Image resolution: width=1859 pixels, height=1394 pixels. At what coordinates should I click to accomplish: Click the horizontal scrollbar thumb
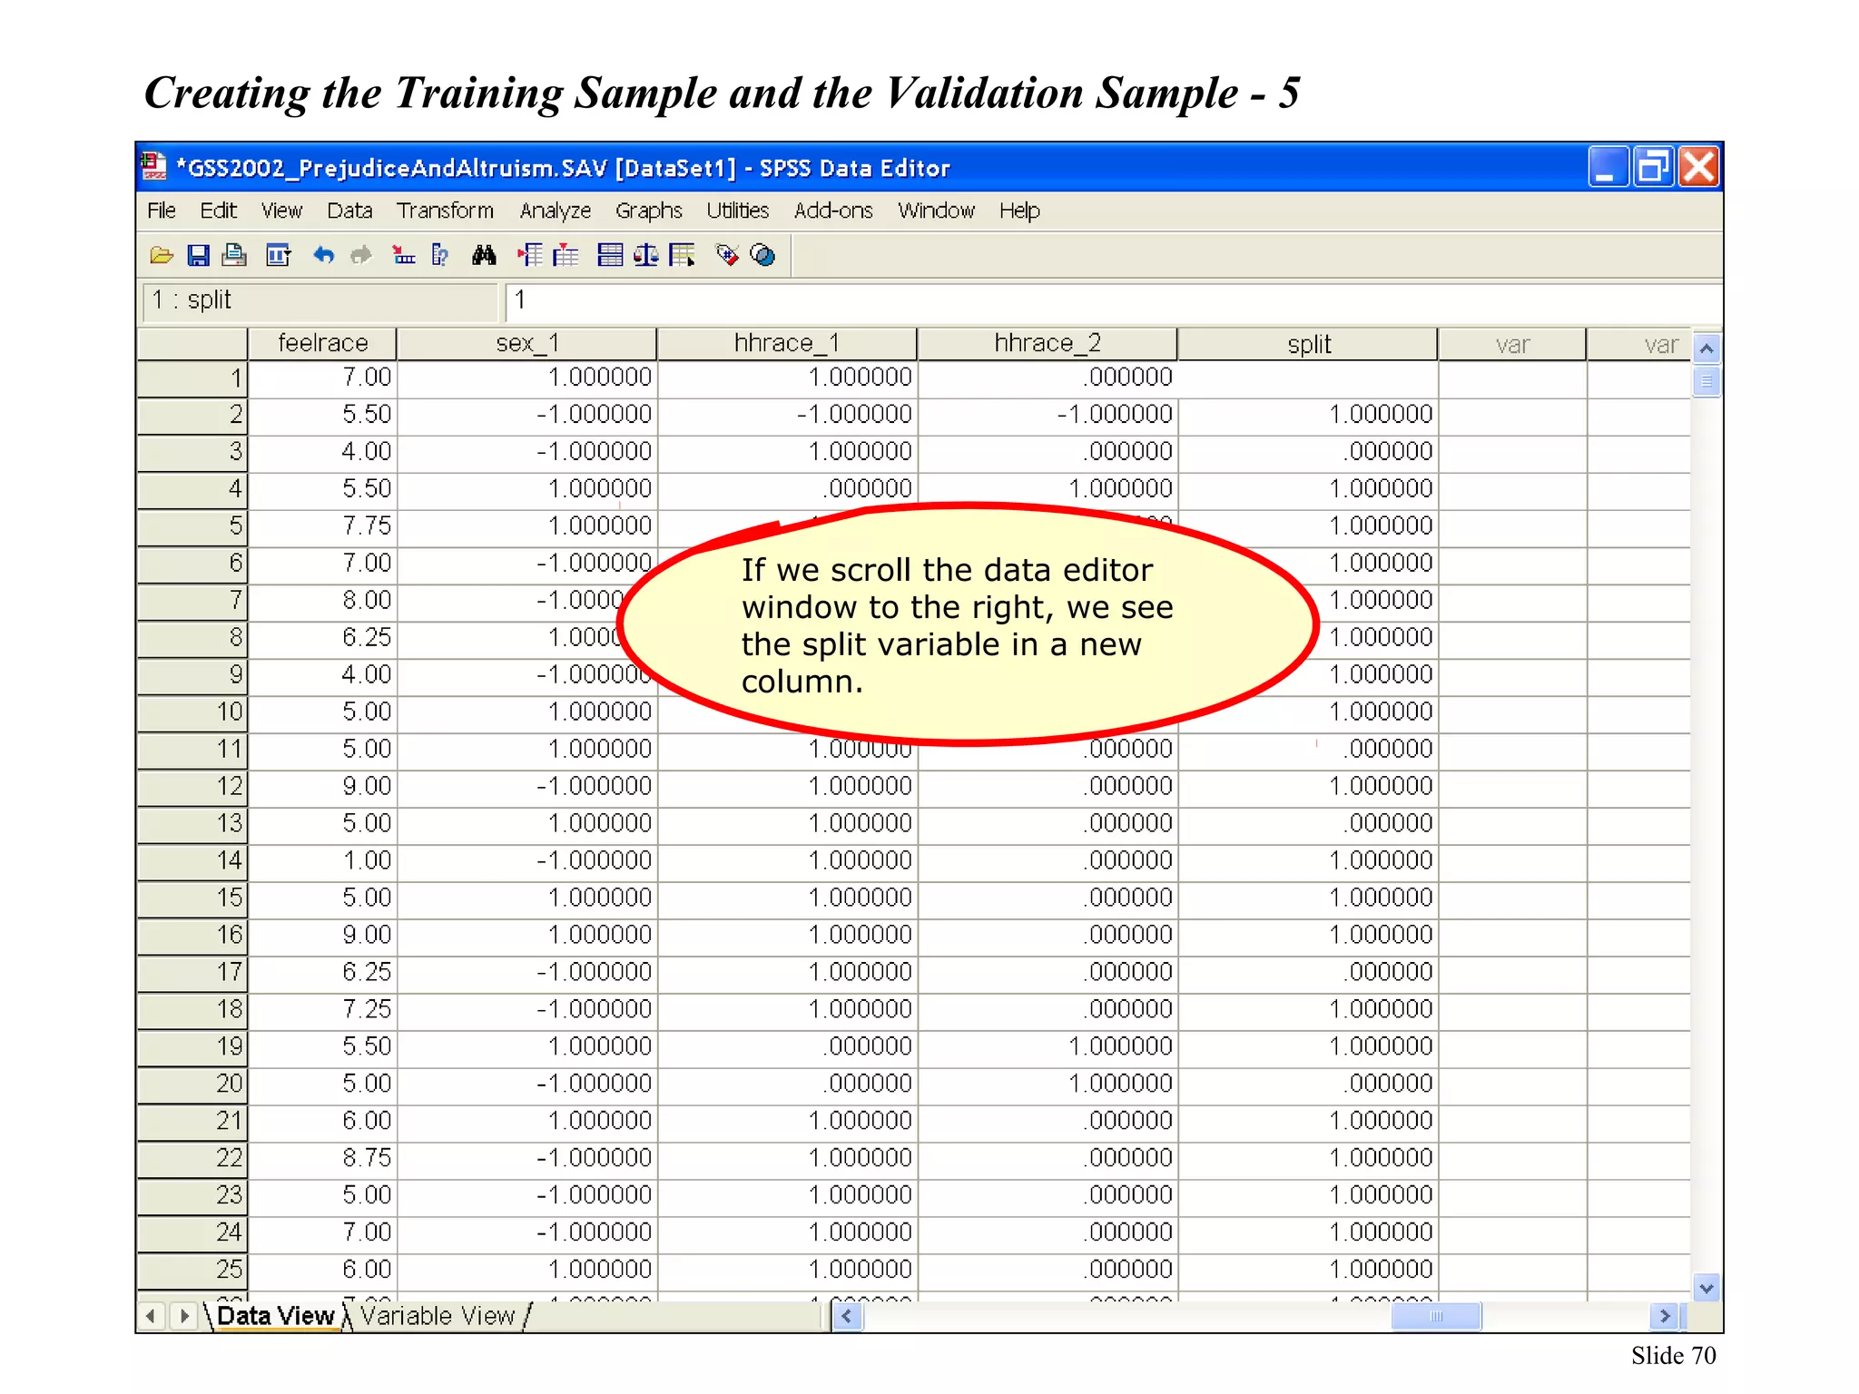1436,1315
